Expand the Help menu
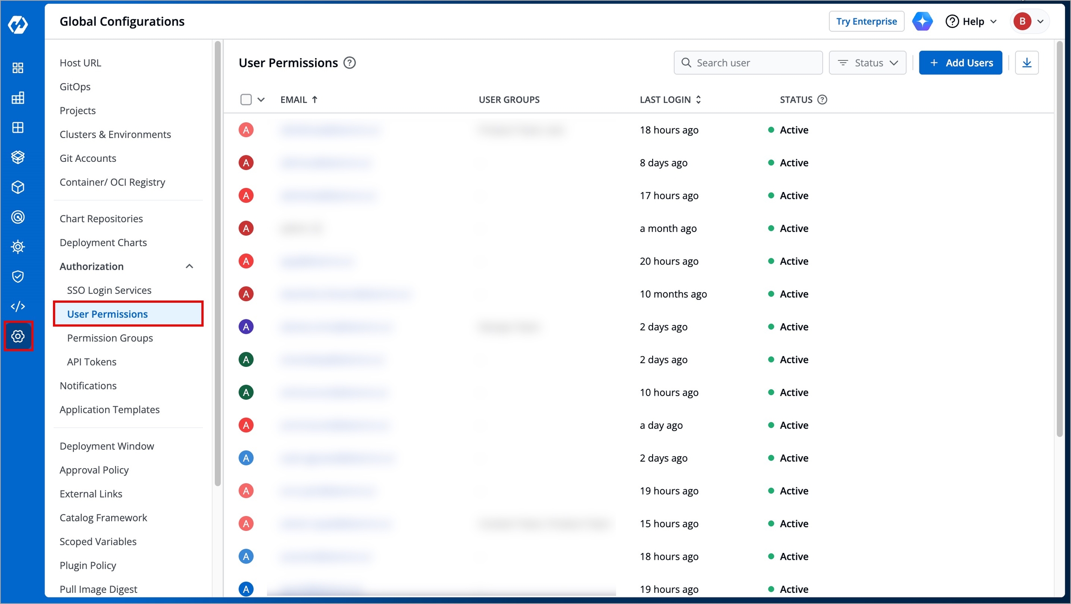The width and height of the screenshot is (1071, 604). click(971, 21)
